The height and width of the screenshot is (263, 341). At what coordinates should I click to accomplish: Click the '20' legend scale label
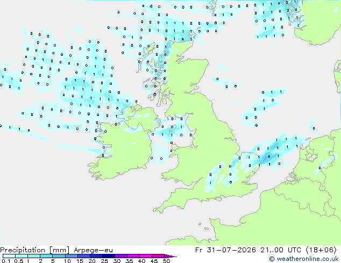point(92,261)
